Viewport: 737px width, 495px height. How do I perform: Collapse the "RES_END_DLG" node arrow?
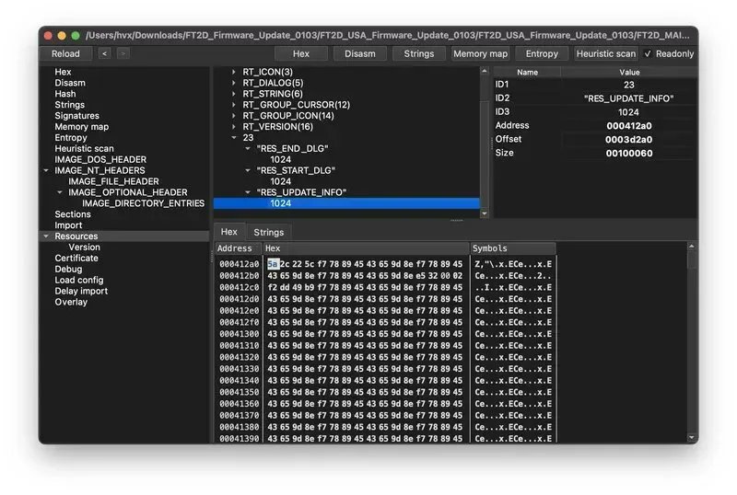coord(248,148)
